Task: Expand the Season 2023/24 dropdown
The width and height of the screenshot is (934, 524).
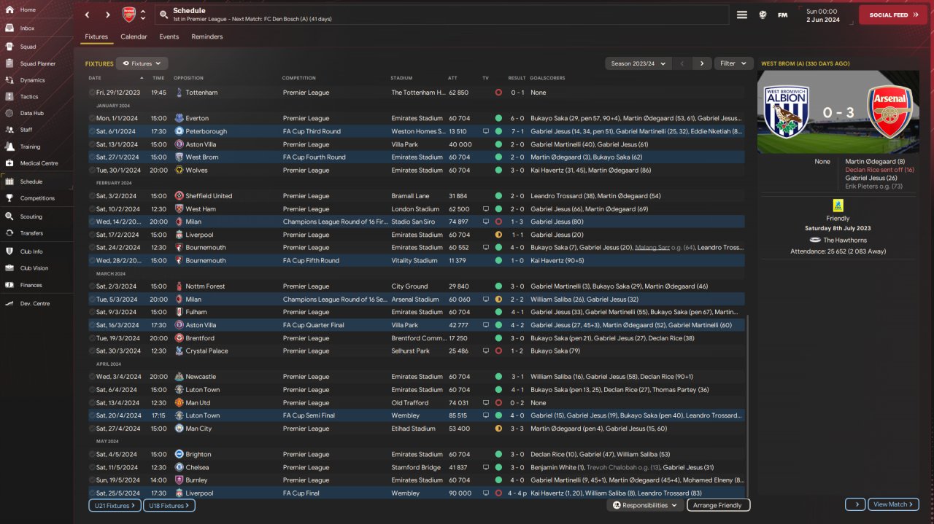Action: click(x=638, y=63)
